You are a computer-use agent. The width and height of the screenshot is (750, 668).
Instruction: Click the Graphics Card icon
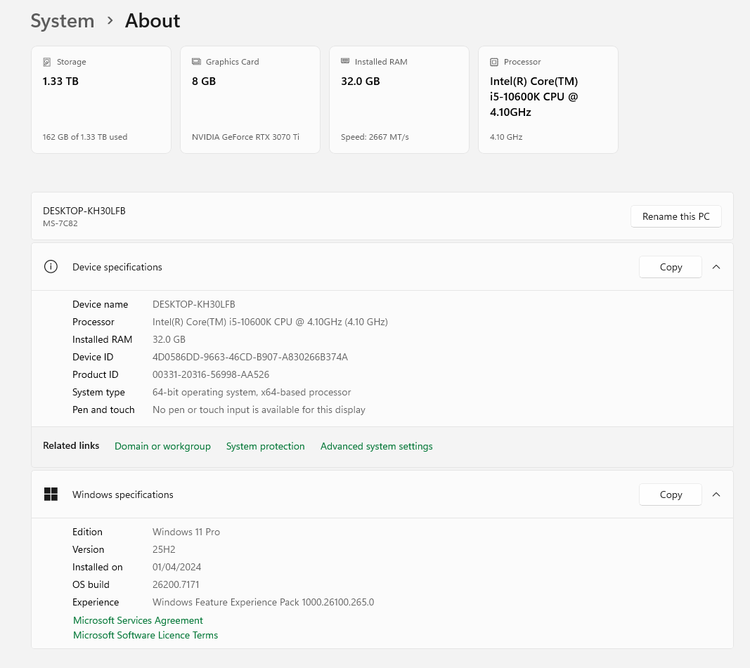(x=196, y=62)
